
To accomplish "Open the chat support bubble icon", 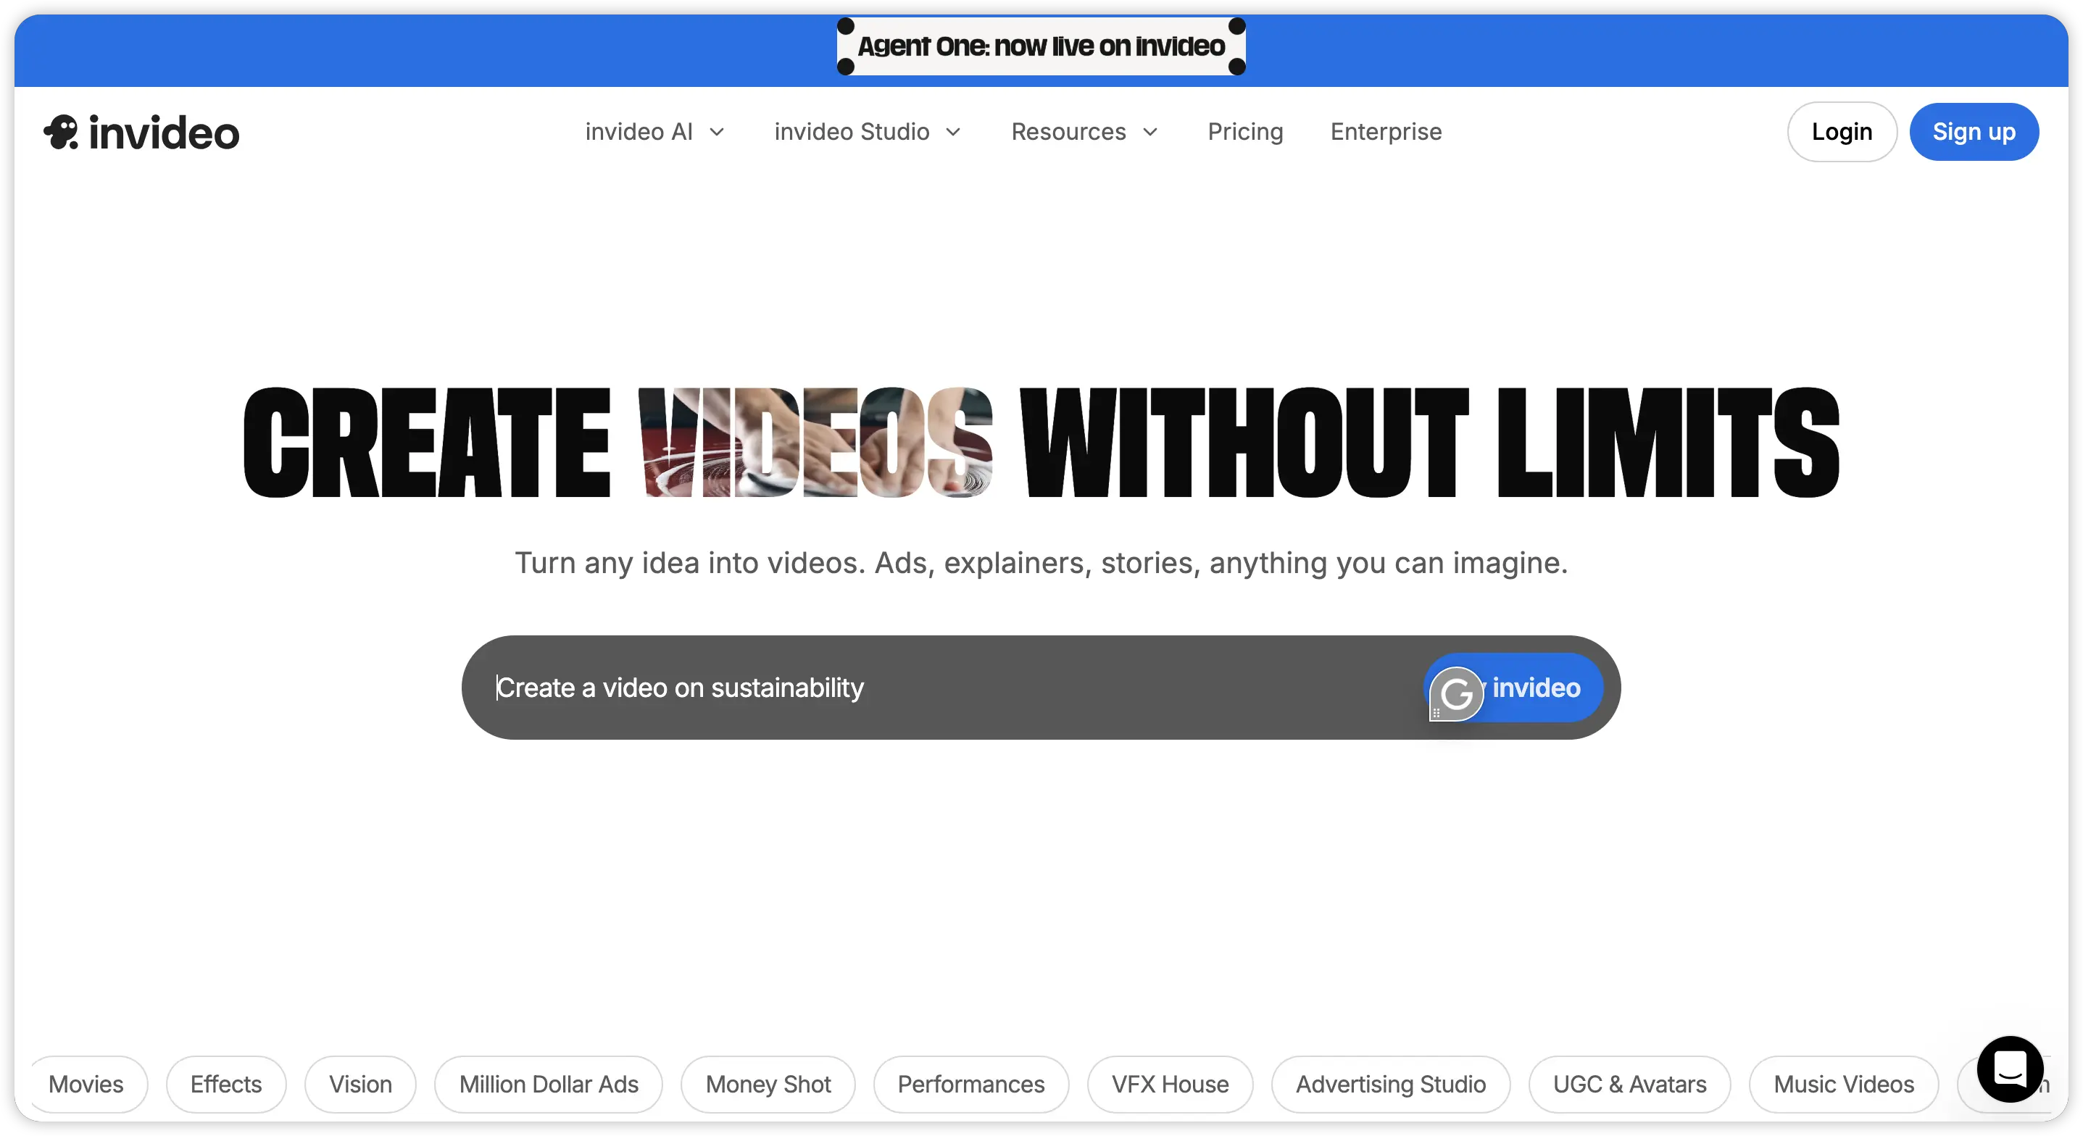I will click(x=2009, y=1068).
